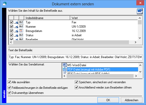Disable Dokumenttyp übernehmen option

(x=9, y=93)
